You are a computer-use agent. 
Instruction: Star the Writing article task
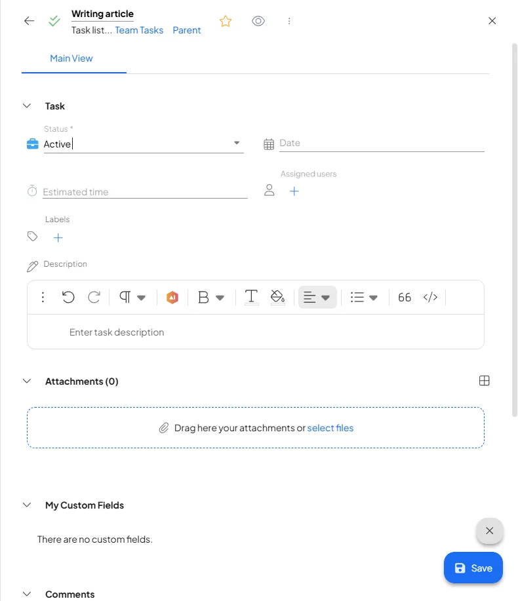(226, 21)
